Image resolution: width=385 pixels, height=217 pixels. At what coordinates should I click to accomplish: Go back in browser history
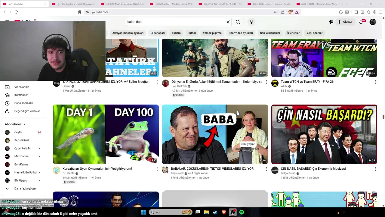[5, 12]
